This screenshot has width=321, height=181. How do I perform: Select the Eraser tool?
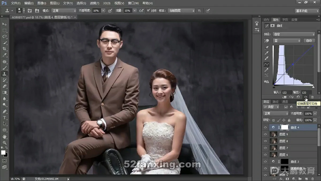point(5,86)
